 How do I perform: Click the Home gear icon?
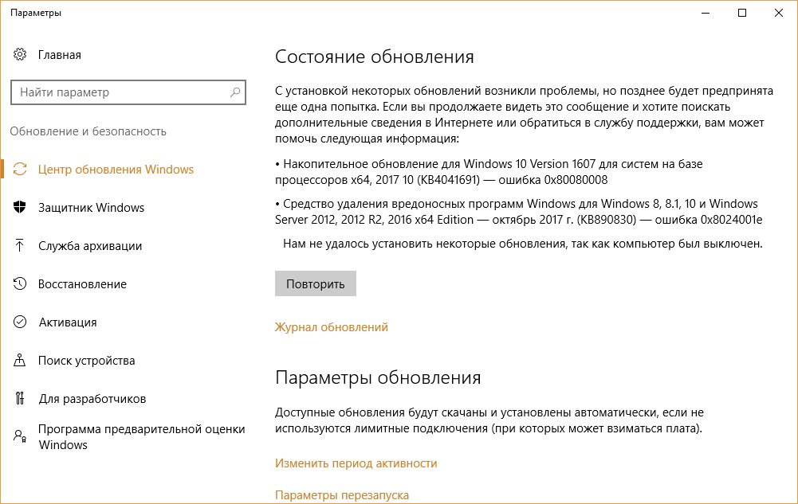click(x=20, y=55)
